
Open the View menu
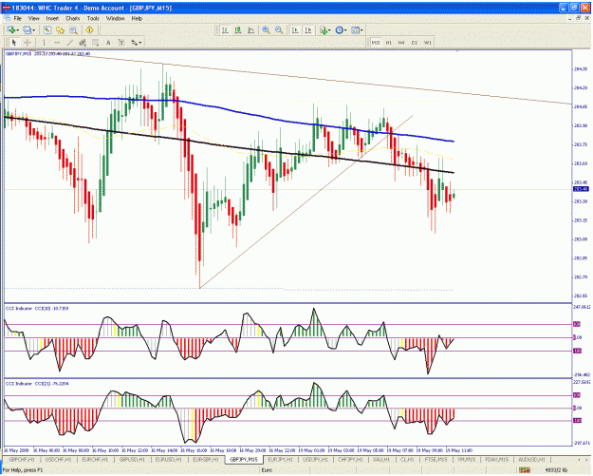[33, 18]
